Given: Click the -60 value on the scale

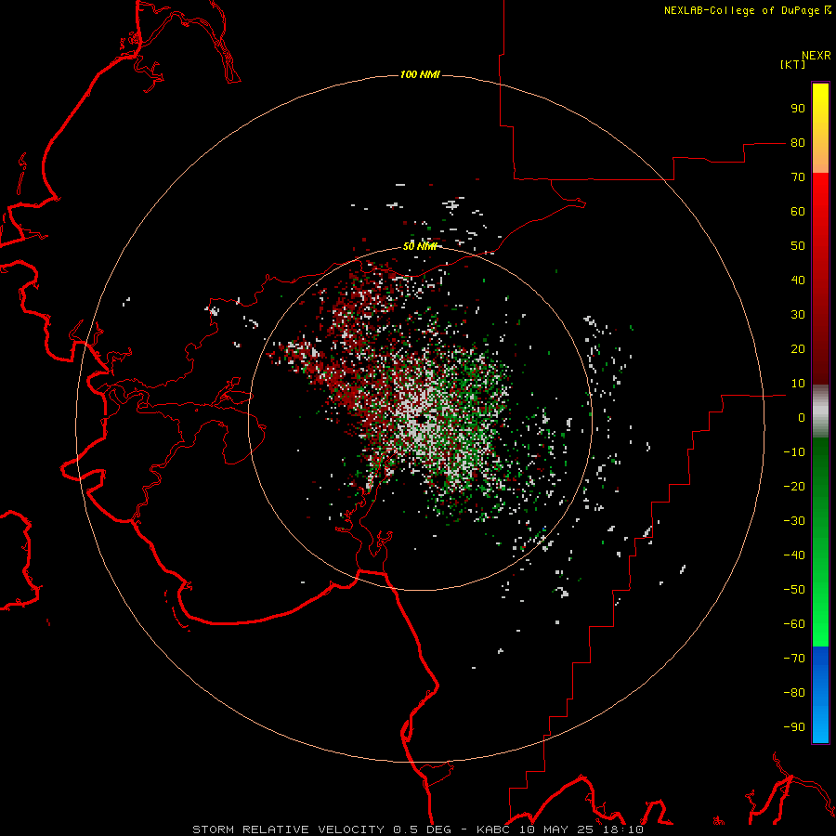Looking at the screenshot, I should (x=794, y=624).
